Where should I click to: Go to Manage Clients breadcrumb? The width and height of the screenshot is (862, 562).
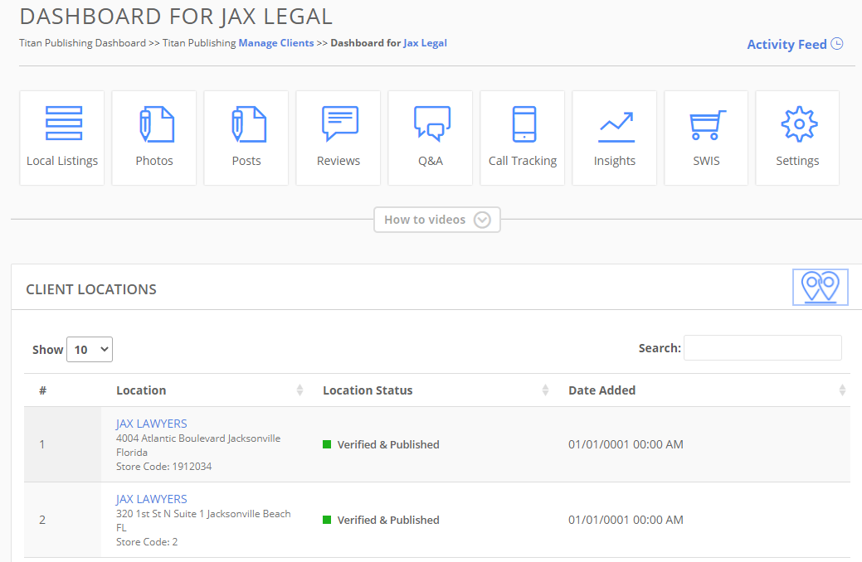tap(276, 43)
